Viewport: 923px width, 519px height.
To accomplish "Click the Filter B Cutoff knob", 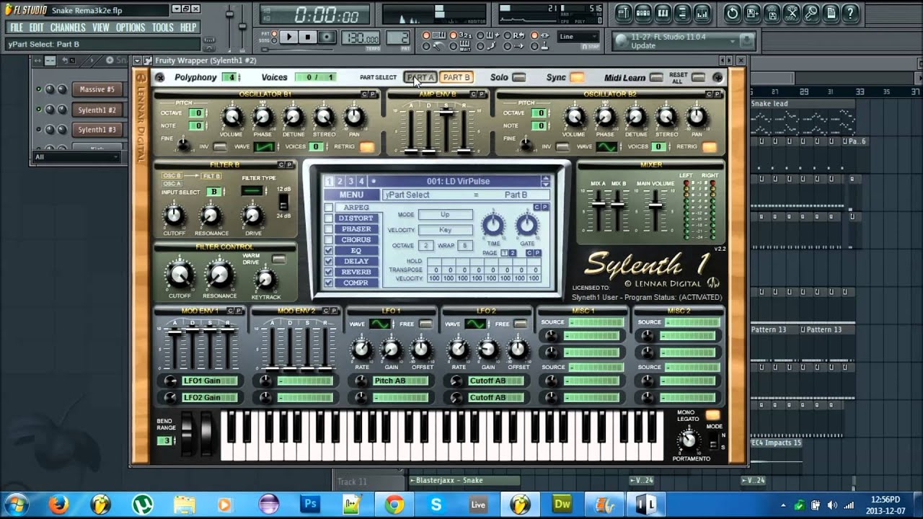I will point(174,214).
